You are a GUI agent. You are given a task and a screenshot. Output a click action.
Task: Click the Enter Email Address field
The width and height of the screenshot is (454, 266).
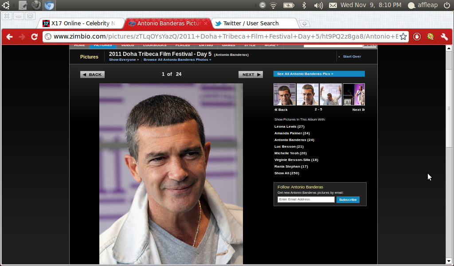(306, 199)
